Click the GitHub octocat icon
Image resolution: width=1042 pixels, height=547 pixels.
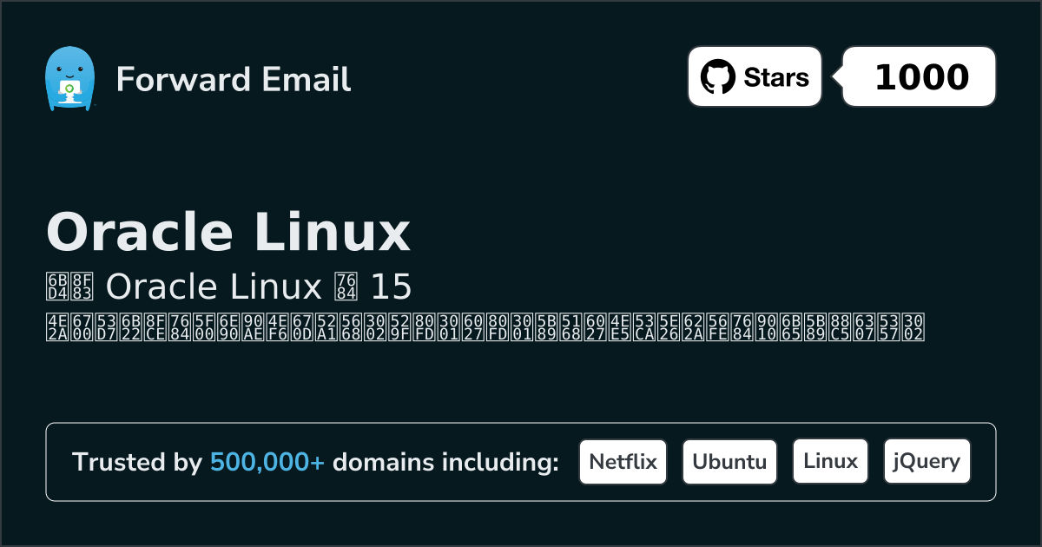tap(717, 77)
